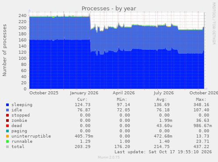Click total average value 214.75
Image resolution: width=218 pixels, height=162 pixels.
[161, 147]
